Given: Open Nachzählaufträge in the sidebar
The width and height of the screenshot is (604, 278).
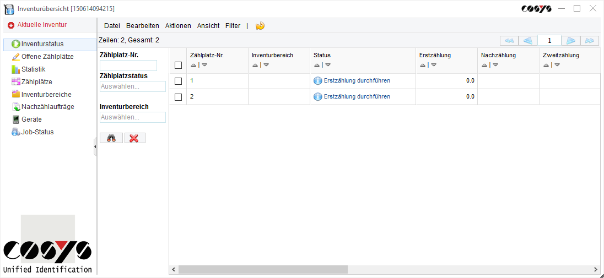Looking at the screenshot, I should (47, 107).
